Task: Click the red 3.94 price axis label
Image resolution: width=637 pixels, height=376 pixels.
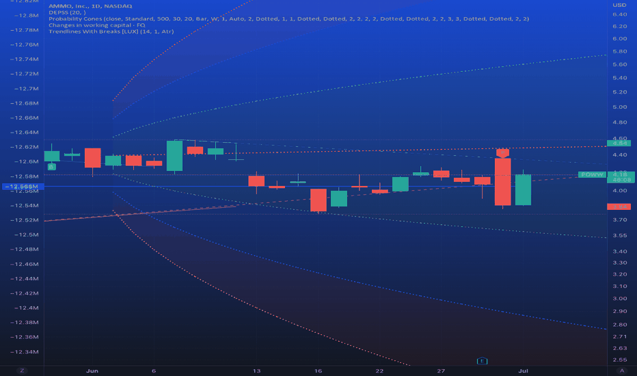Action: point(619,207)
